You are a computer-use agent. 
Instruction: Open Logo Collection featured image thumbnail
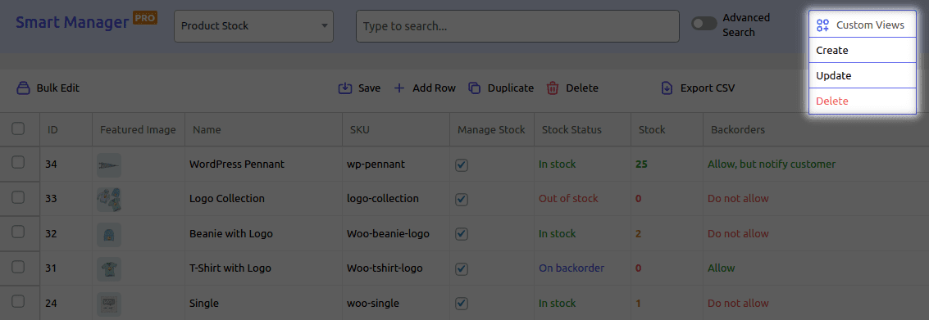tap(109, 199)
